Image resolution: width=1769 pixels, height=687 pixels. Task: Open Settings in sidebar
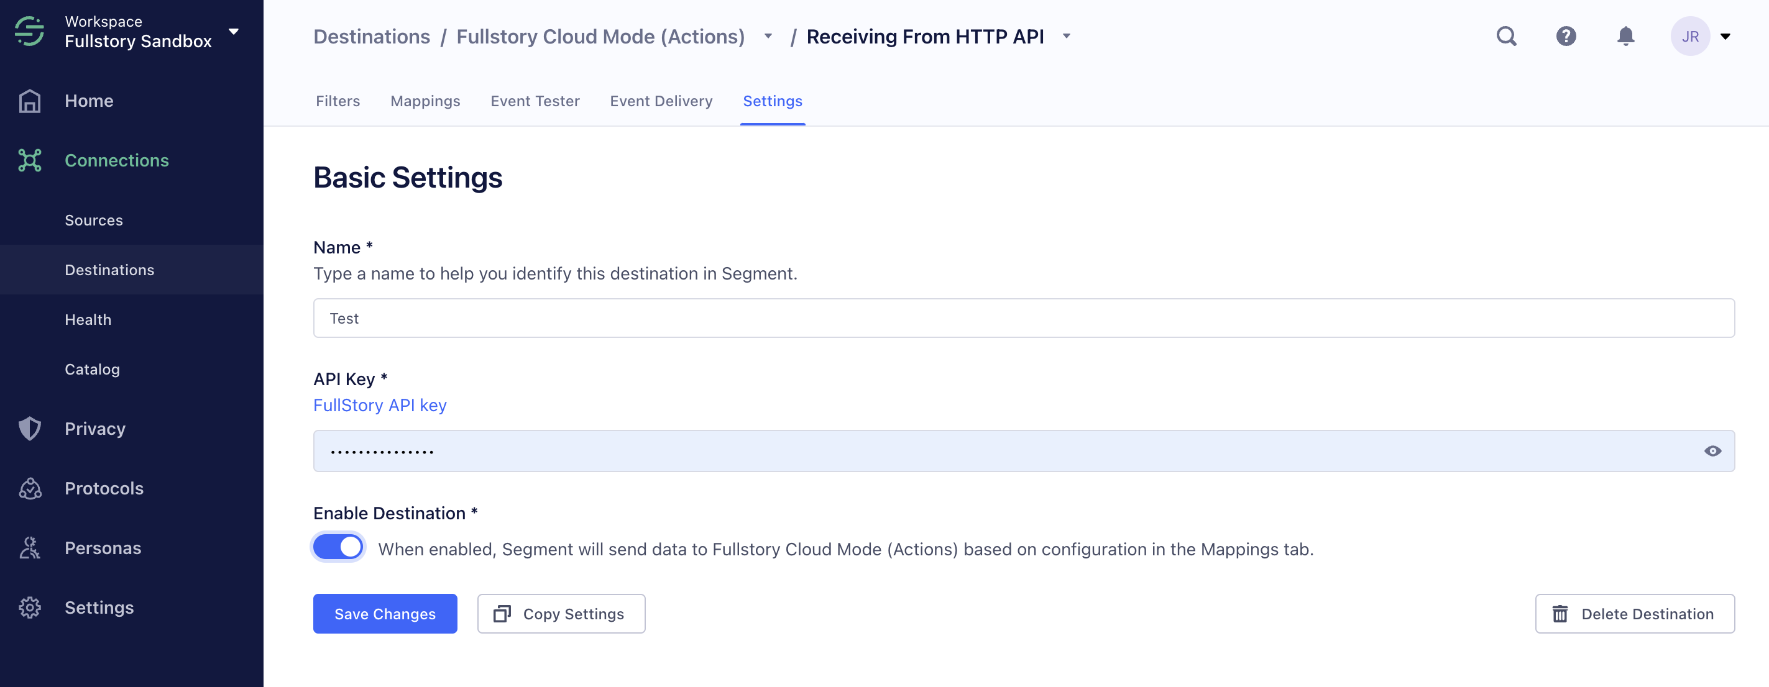pyautogui.click(x=99, y=608)
